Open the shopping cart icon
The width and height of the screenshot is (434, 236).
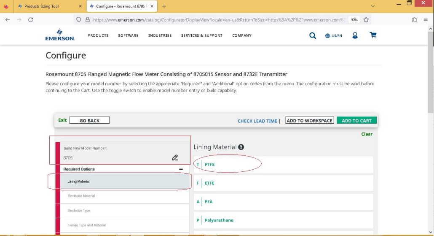click(x=373, y=35)
